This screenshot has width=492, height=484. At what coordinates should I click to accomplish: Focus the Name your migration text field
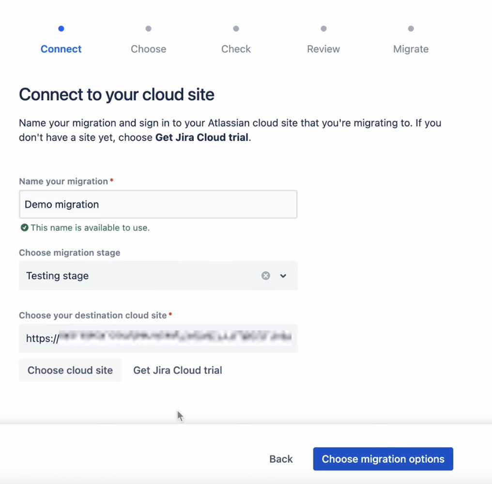tap(158, 204)
